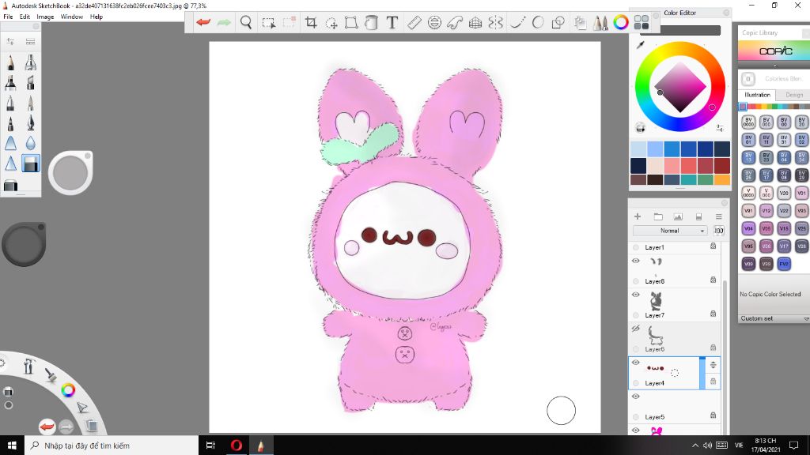This screenshot has width=810, height=455.
Task: Enable the Ellipse guide
Action: 434,22
